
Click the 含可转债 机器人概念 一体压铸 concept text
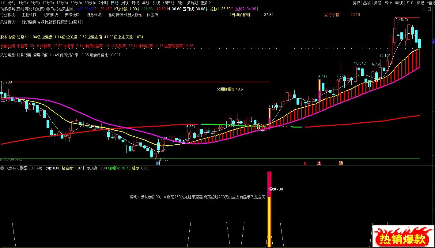[133, 15]
